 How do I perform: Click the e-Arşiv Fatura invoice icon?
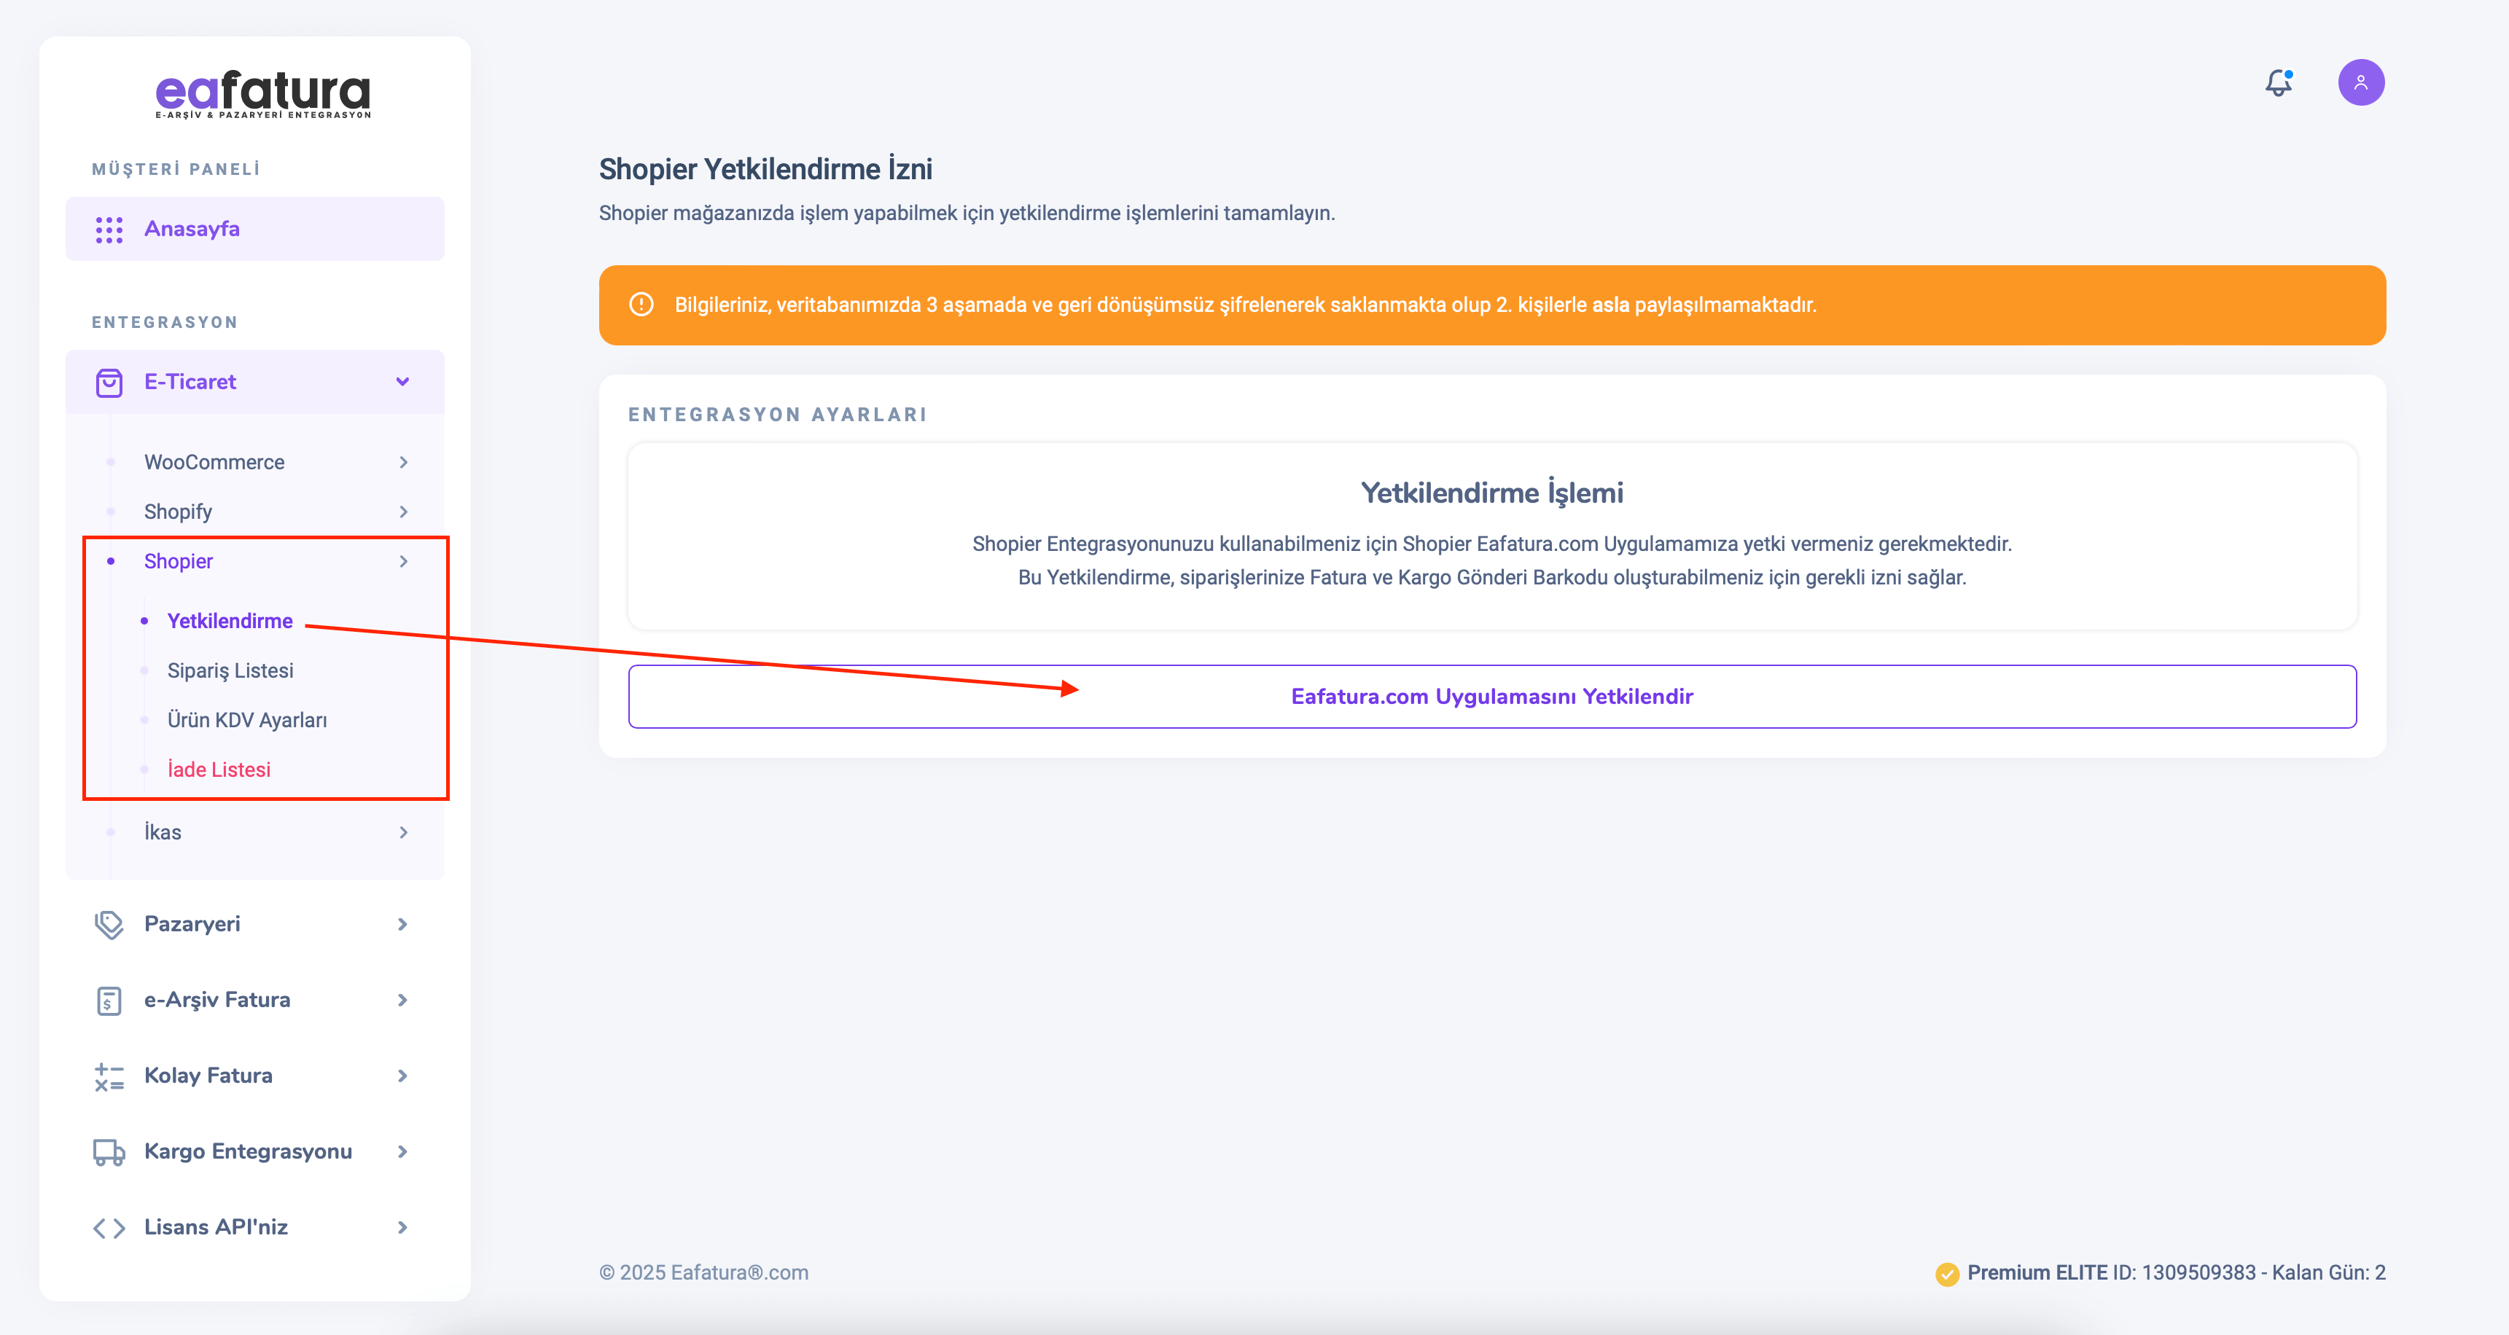click(109, 1000)
